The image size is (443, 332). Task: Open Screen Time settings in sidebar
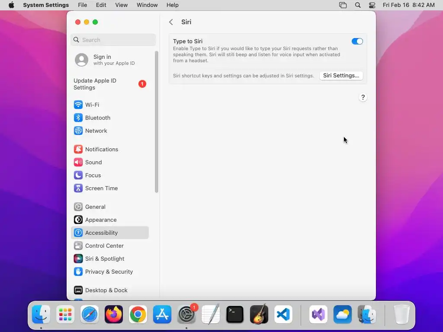point(109,188)
